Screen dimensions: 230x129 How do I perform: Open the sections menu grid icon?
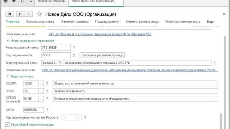click(5, 1)
